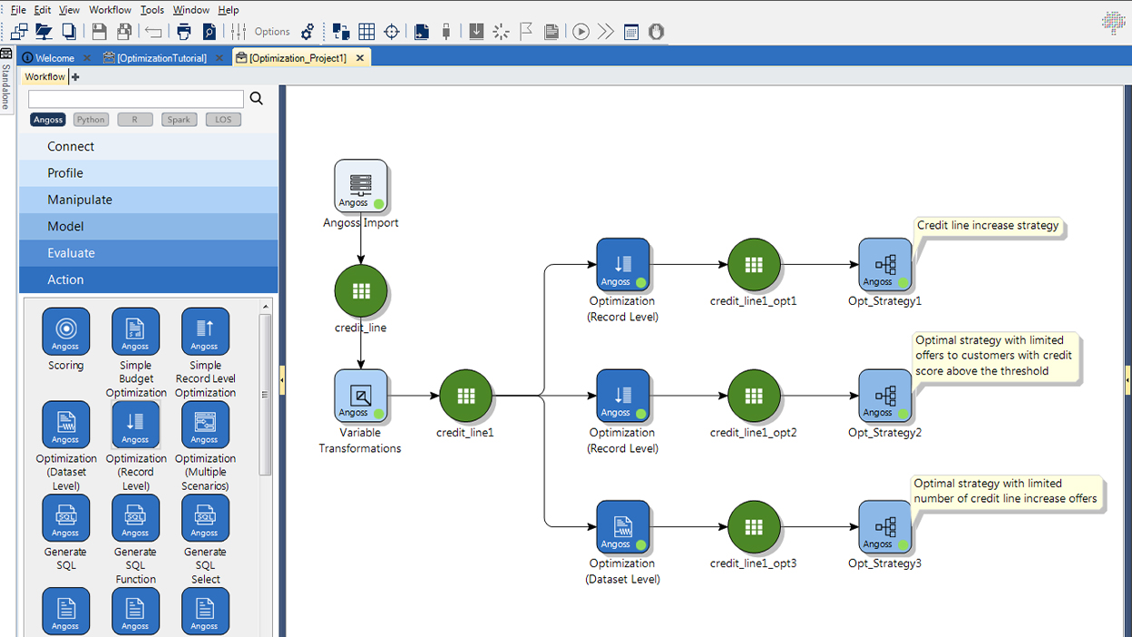This screenshot has width=1132, height=637.
Task: Run the workflow with the play toolbar icon
Action: (581, 31)
